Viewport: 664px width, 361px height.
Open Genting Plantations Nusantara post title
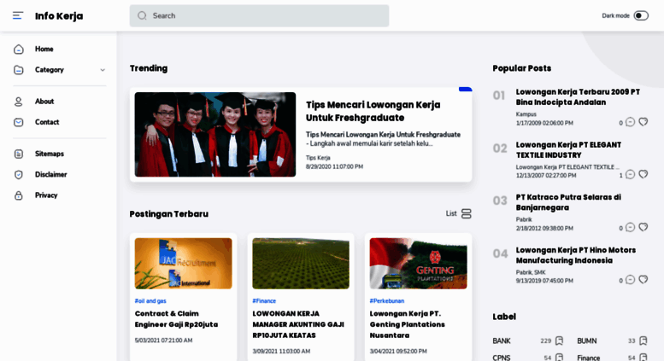click(x=407, y=324)
